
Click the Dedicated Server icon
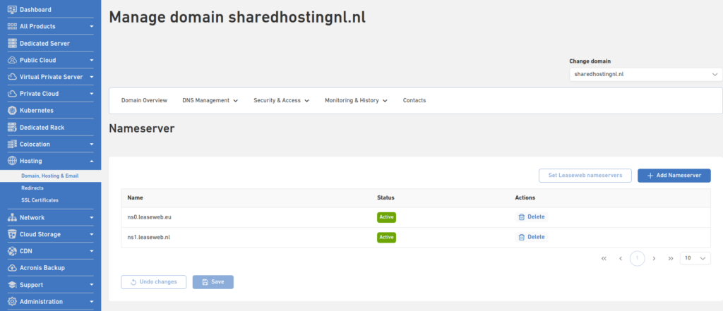12,43
